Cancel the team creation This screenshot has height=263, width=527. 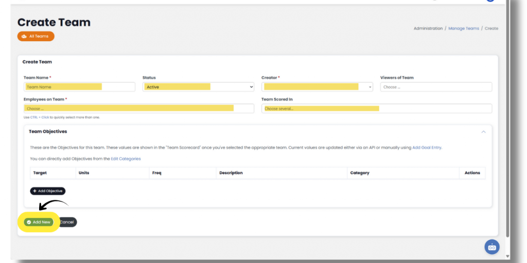(67, 222)
